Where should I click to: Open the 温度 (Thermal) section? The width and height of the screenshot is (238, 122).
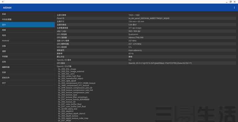point(27,51)
